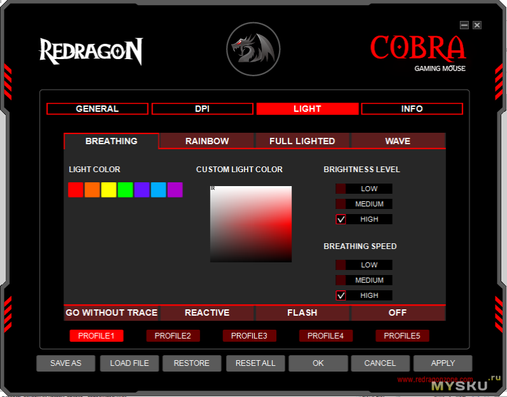Pick the yellow light color swatch
The image size is (507, 397).
click(x=109, y=190)
